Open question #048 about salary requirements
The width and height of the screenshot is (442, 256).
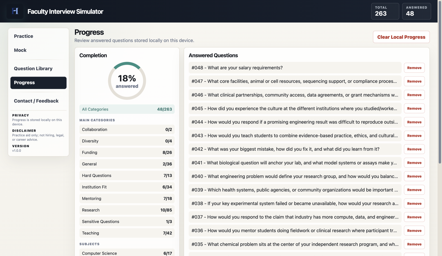(295, 68)
